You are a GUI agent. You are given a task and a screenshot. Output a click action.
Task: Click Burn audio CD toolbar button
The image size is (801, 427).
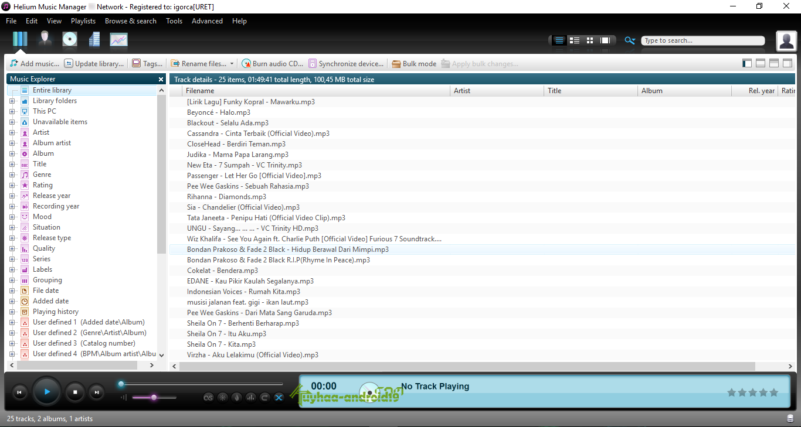[x=273, y=64]
